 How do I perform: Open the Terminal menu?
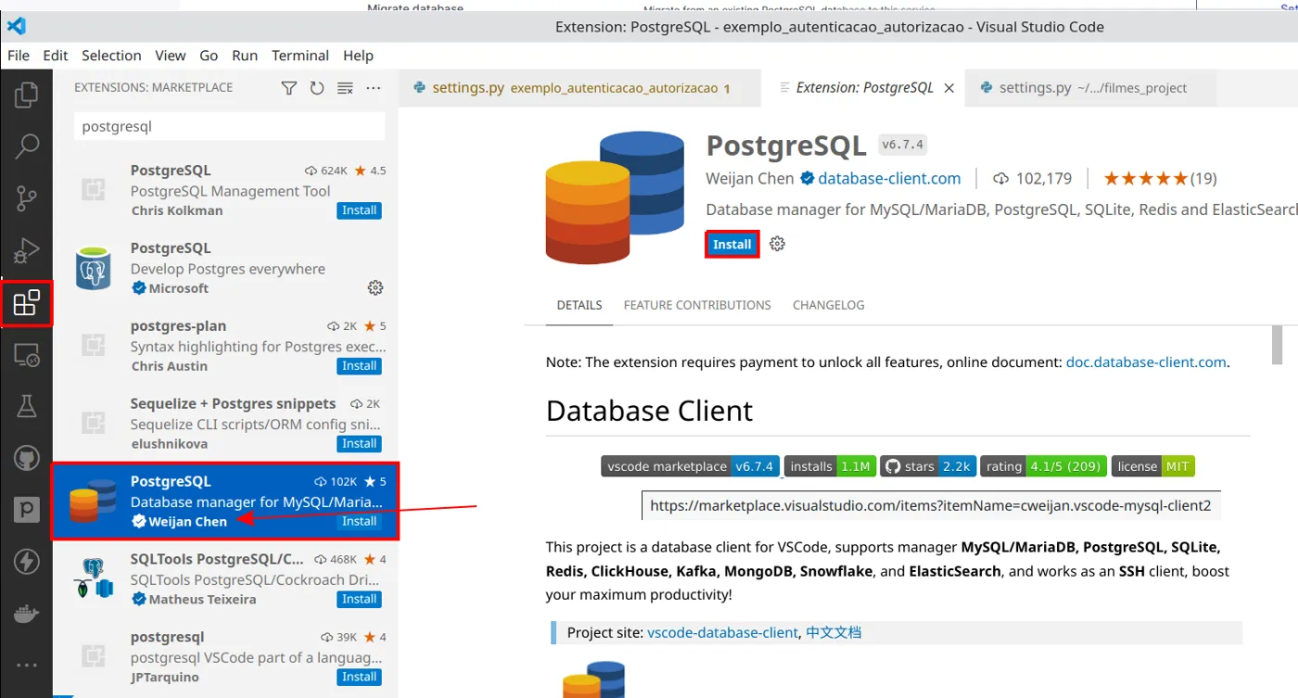(x=300, y=56)
